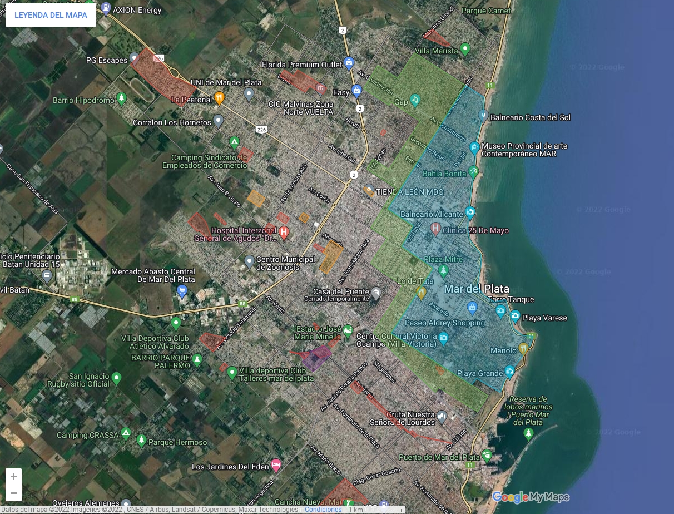Click the CIC Malvinas Zona Norte label
Image resolution: width=674 pixels, height=514 pixels.
(x=301, y=108)
